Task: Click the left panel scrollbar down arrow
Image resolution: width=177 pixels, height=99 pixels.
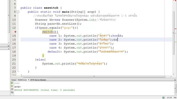Action: (x=9, y=43)
